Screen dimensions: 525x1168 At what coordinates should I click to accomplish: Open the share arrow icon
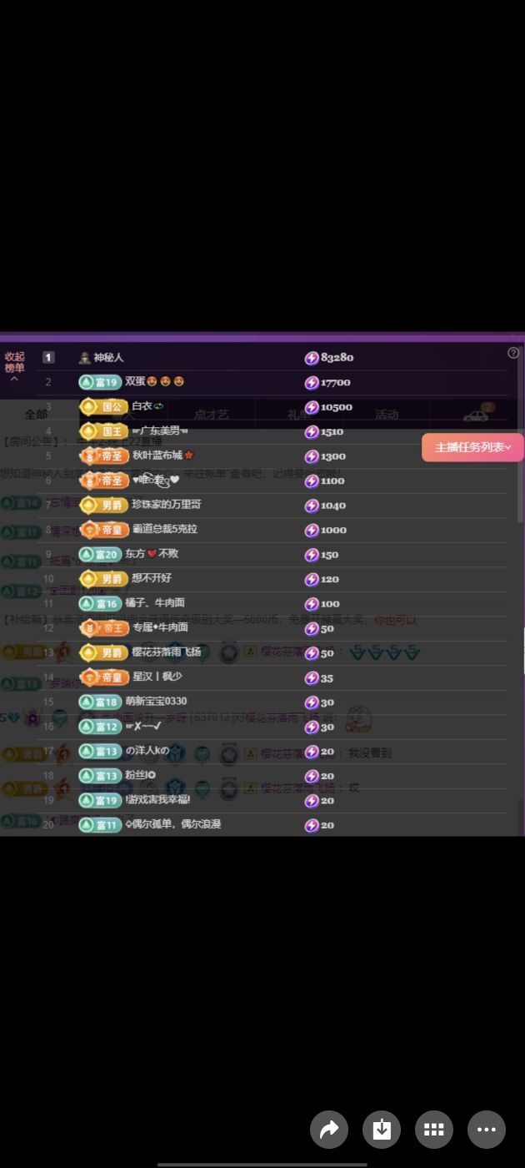tap(328, 1130)
